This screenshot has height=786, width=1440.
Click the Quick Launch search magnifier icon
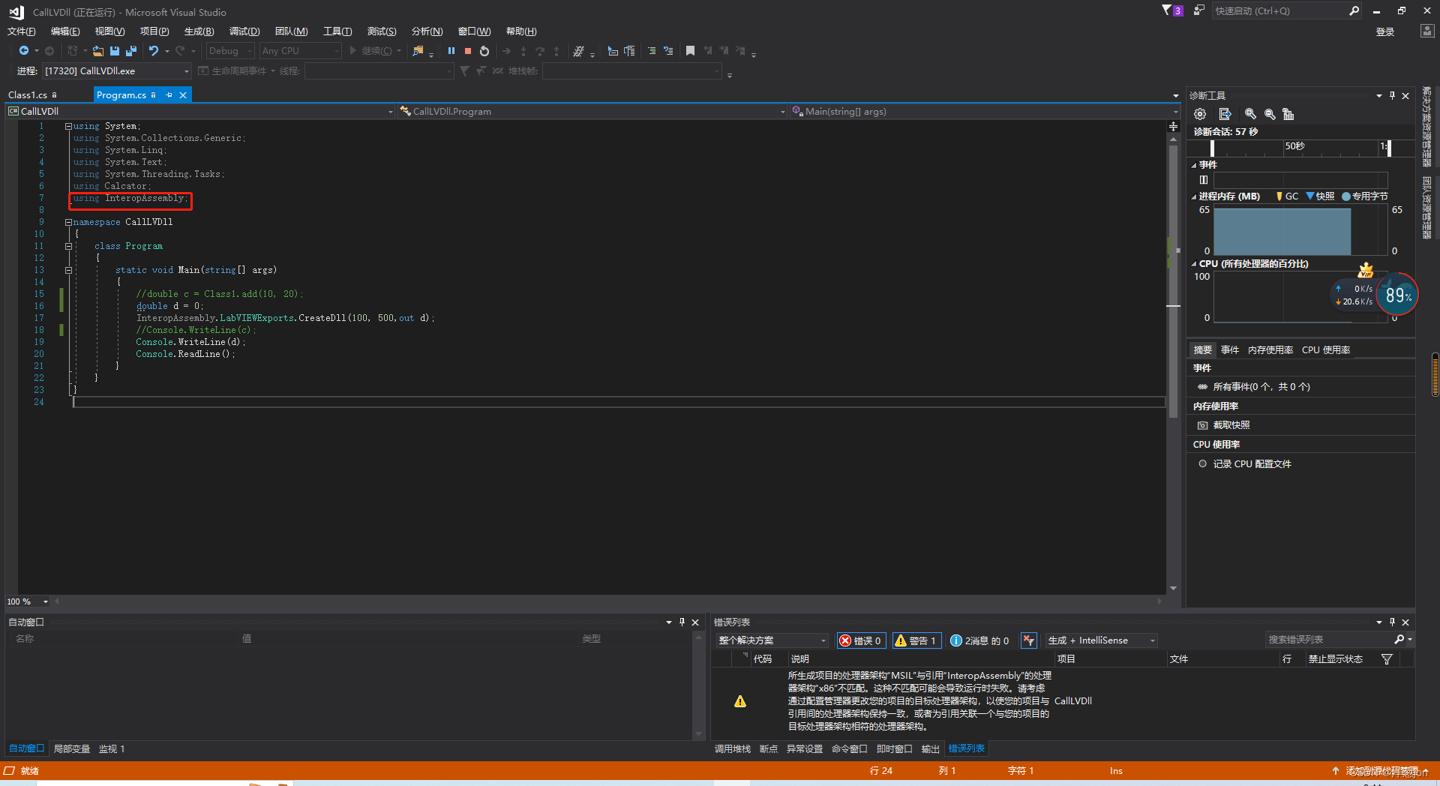click(1354, 10)
